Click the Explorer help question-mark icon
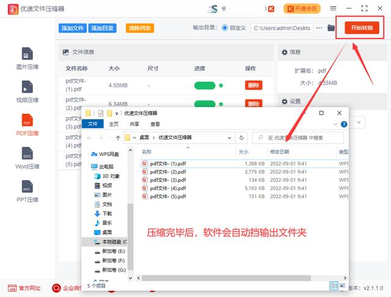The height and width of the screenshot is (297, 391). 344,124
